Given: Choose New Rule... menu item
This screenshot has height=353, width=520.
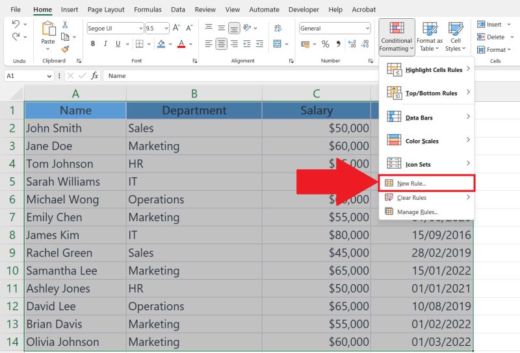Looking at the screenshot, I should coord(427,183).
